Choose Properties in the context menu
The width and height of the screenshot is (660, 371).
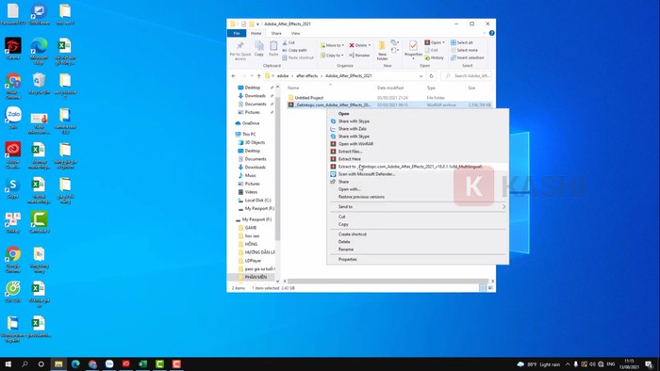click(x=418, y=260)
